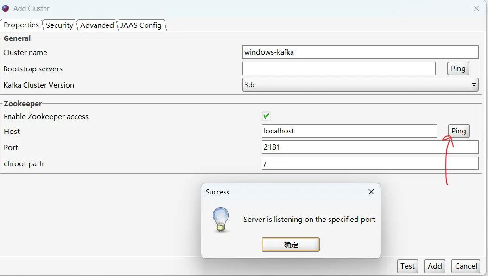
Task: Open the Advanced tab
Action: click(97, 25)
